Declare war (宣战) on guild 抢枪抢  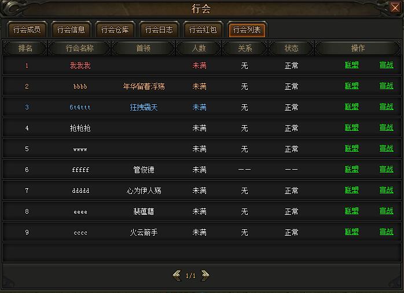pos(387,127)
